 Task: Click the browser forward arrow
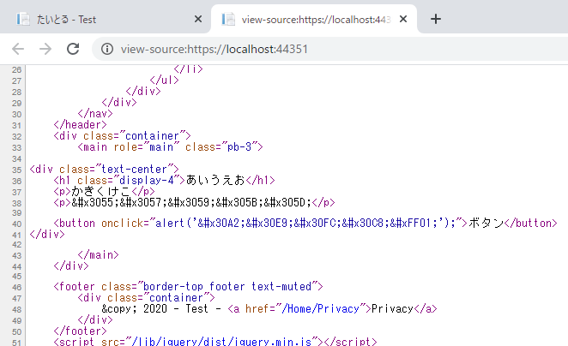(x=45, y=49)
